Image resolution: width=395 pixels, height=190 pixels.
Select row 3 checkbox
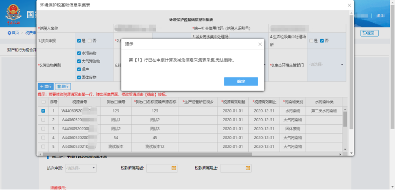pyautogui.click(x=43, y=129)
